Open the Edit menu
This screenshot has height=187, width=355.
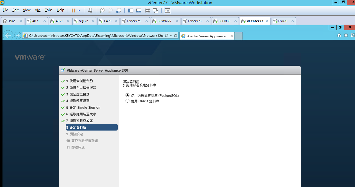16,10
